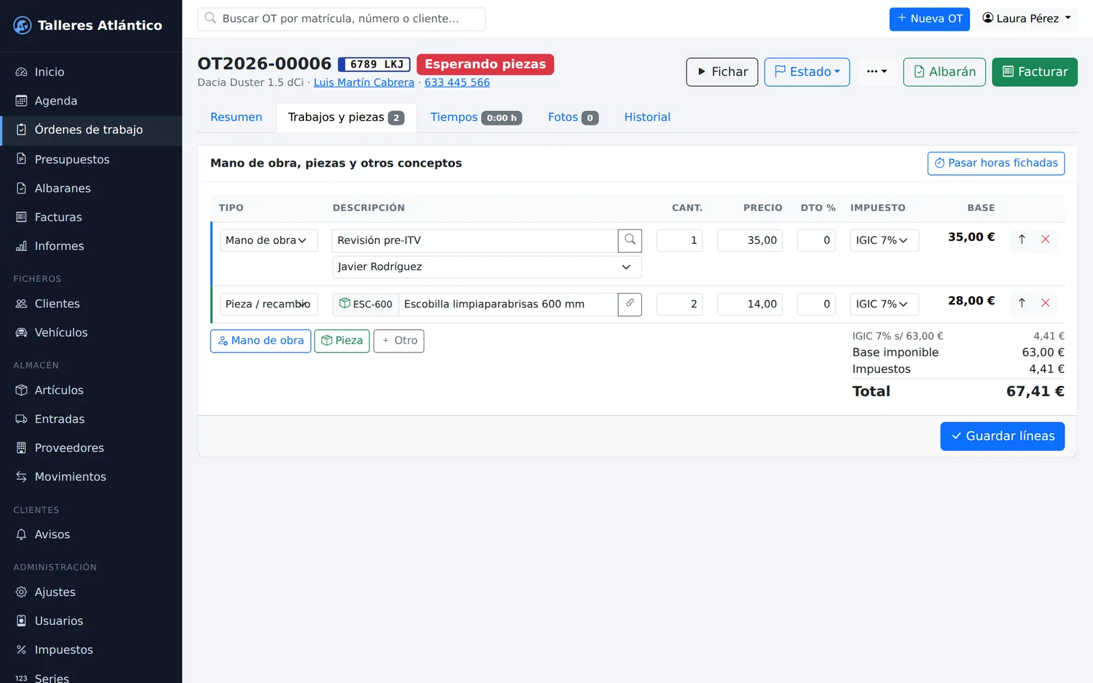Add a Pieza line
Screen dimensions: 1093x683
coord(342,341)
